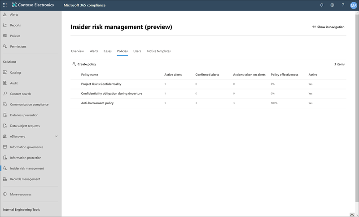Open Confidentiality obligation during departure policy
This screenshot has width=359, height=217.
(111, 93)
